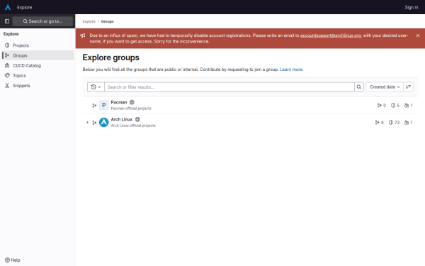Open the recent searches history dropdown

(x=96, y=87)
